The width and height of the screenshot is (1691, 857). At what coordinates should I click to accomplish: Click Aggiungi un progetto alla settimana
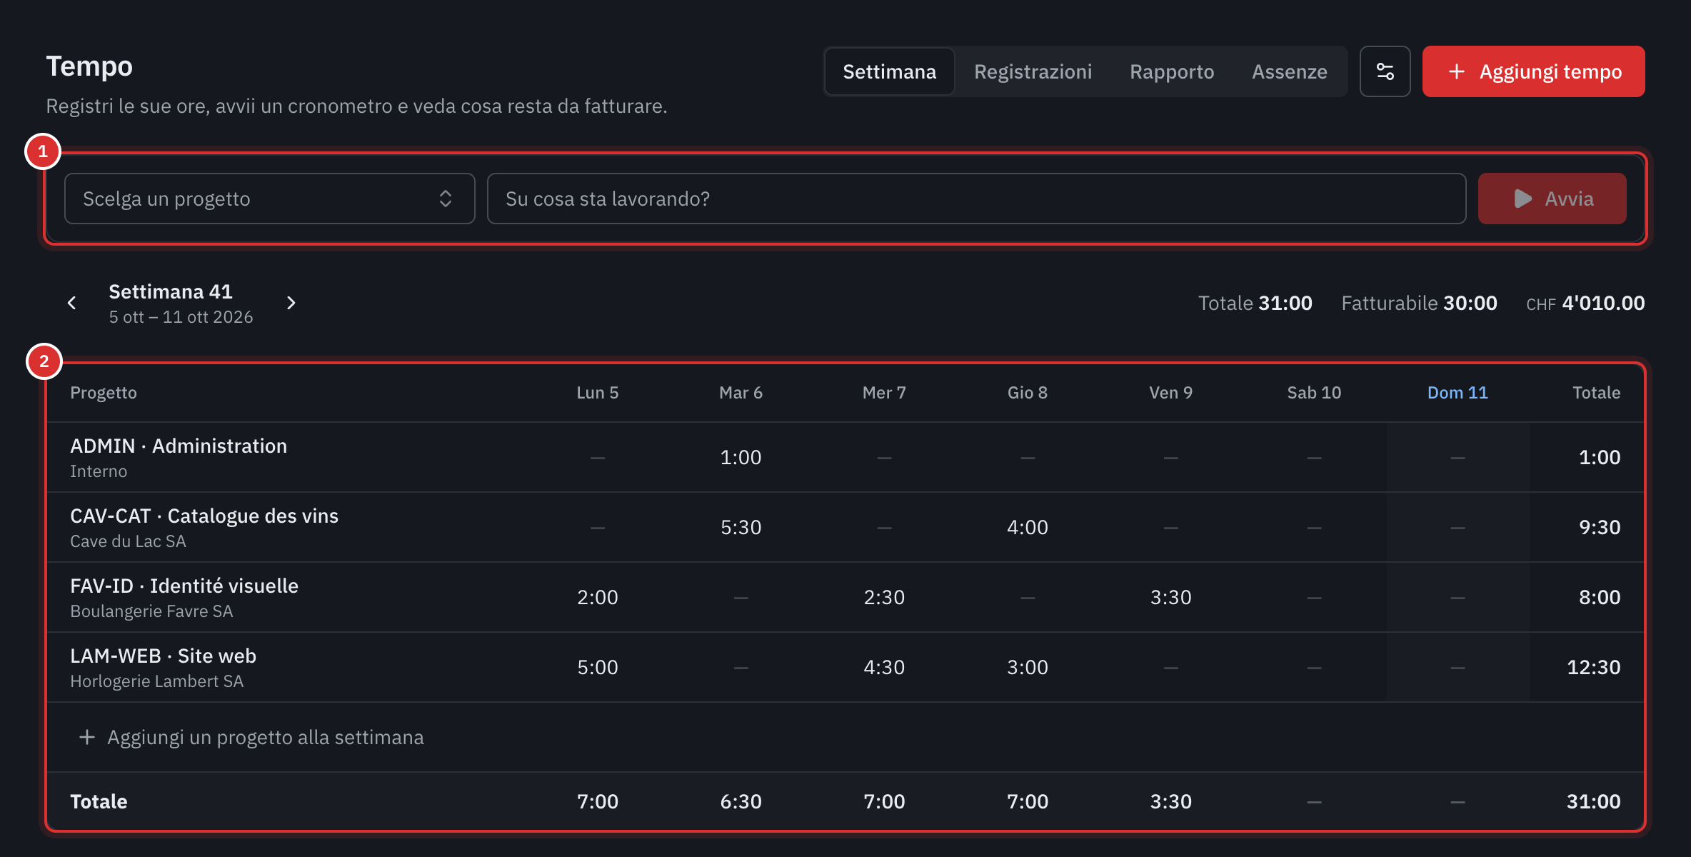click(x=251, y=737)
